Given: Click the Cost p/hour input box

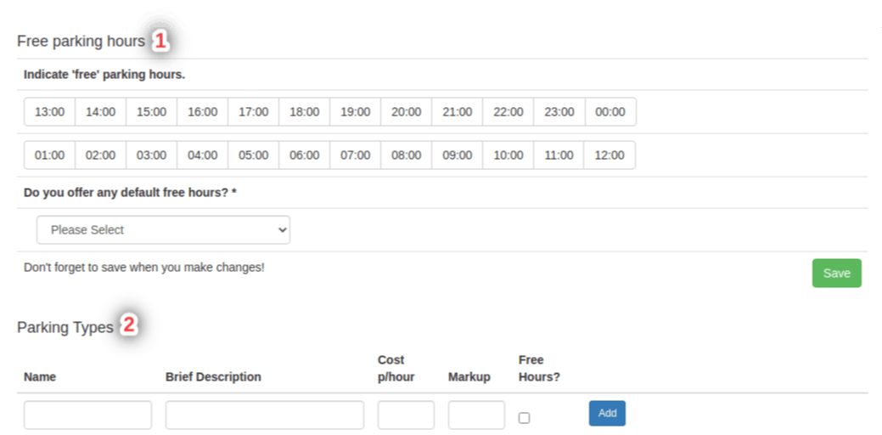Looking at the screenshot, I should coord(406,415).
